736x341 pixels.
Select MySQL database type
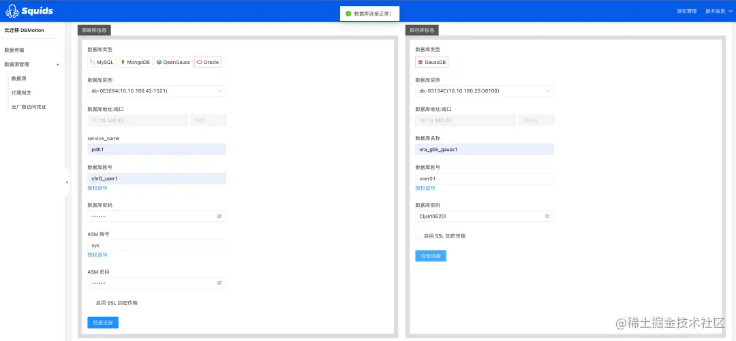(x=102, y=62)
